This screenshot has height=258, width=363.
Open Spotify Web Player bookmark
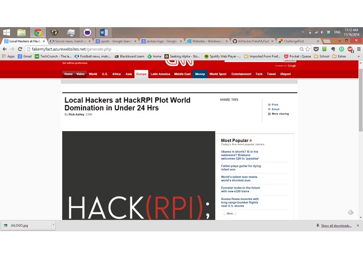coord(223,56)
